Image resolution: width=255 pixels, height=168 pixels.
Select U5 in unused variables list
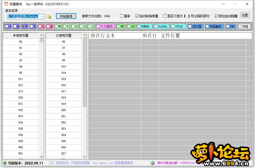[x=21, y=73]
